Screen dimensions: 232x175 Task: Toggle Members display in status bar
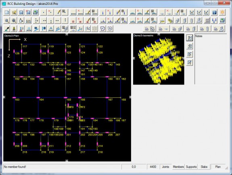pyautogui.click(x=178, y=167)
